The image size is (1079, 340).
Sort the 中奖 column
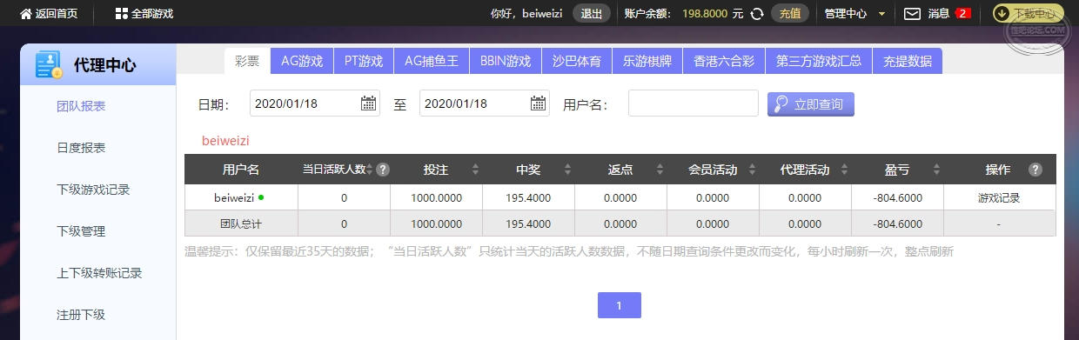click(567, 170)
